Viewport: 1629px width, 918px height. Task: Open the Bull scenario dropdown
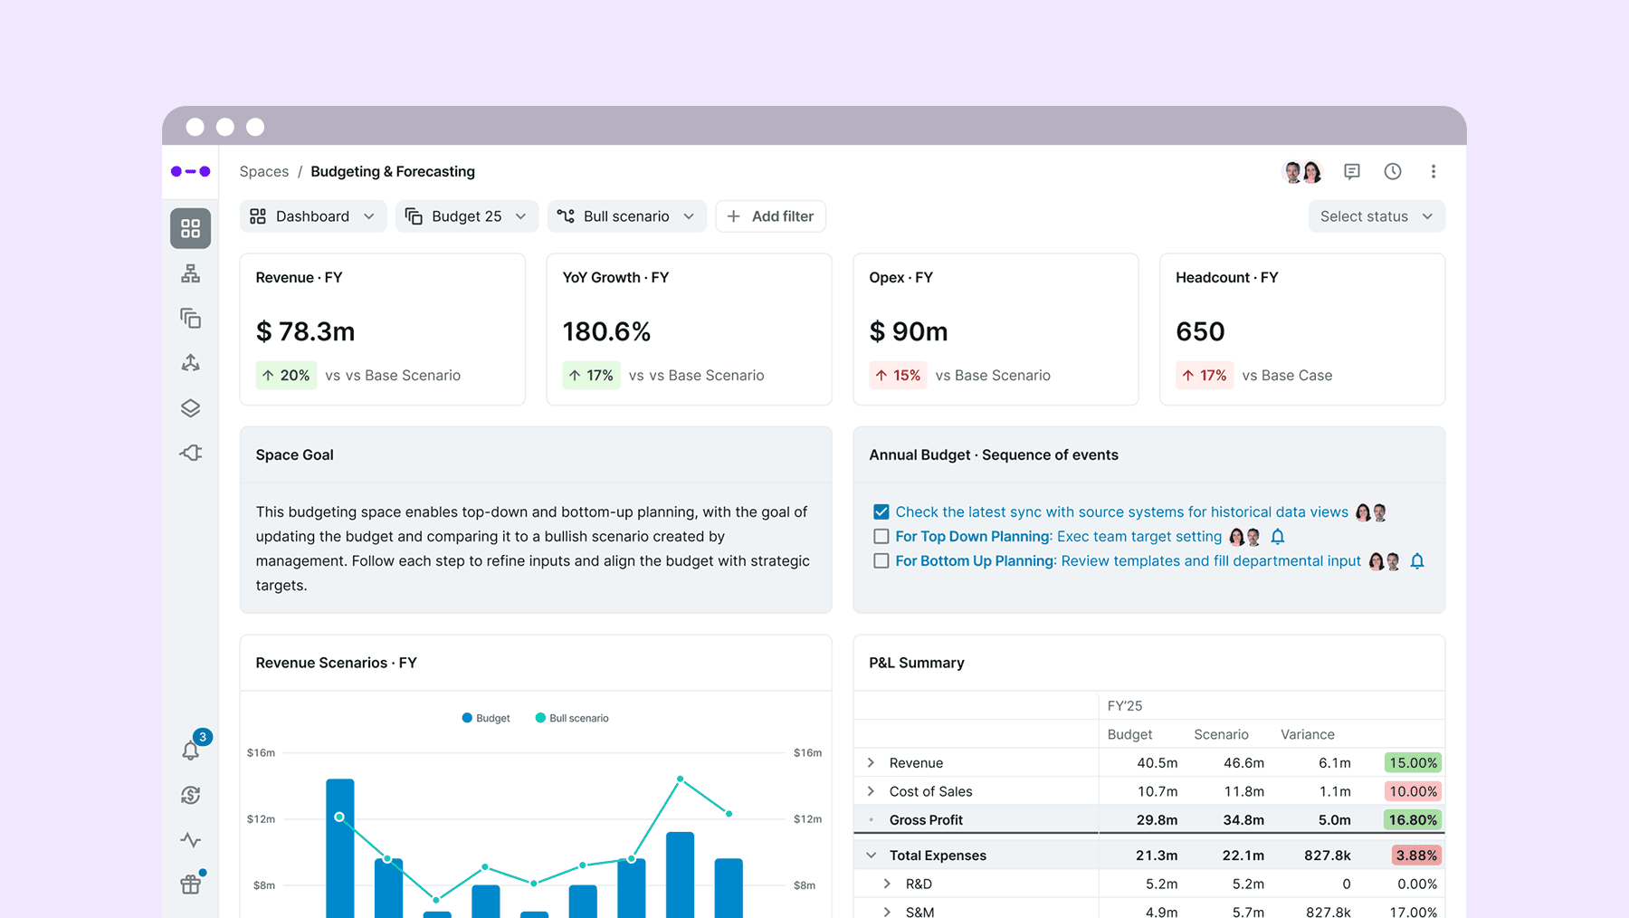pyautogui.click(x=626, y=216)
